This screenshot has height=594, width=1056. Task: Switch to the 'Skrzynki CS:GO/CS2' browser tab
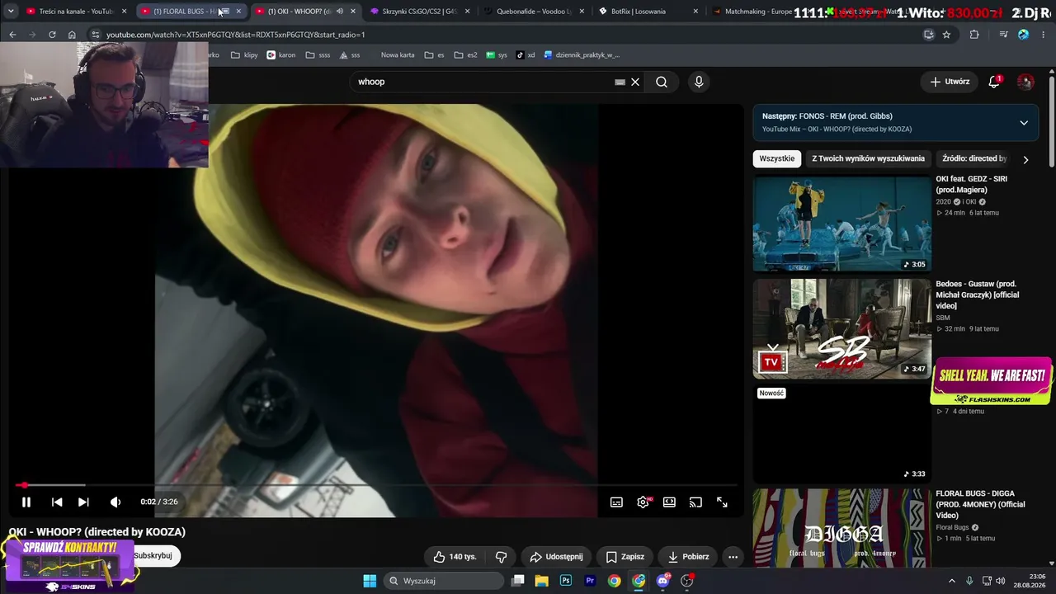pos(419,12)
